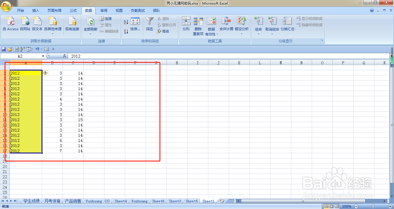This screenshot has height=209, width=394.
Task: Click the formula bar showing 2012
Action: (229, 56)
